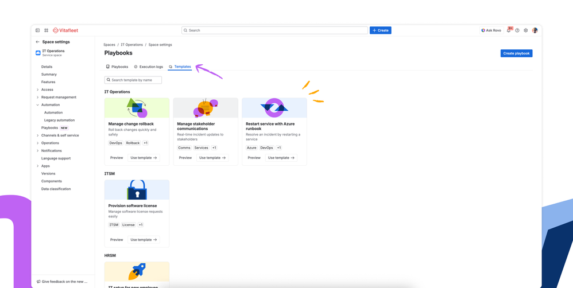Preview the Provision software license template
This screenshot has width=573, height=288.
click(117, 240)
